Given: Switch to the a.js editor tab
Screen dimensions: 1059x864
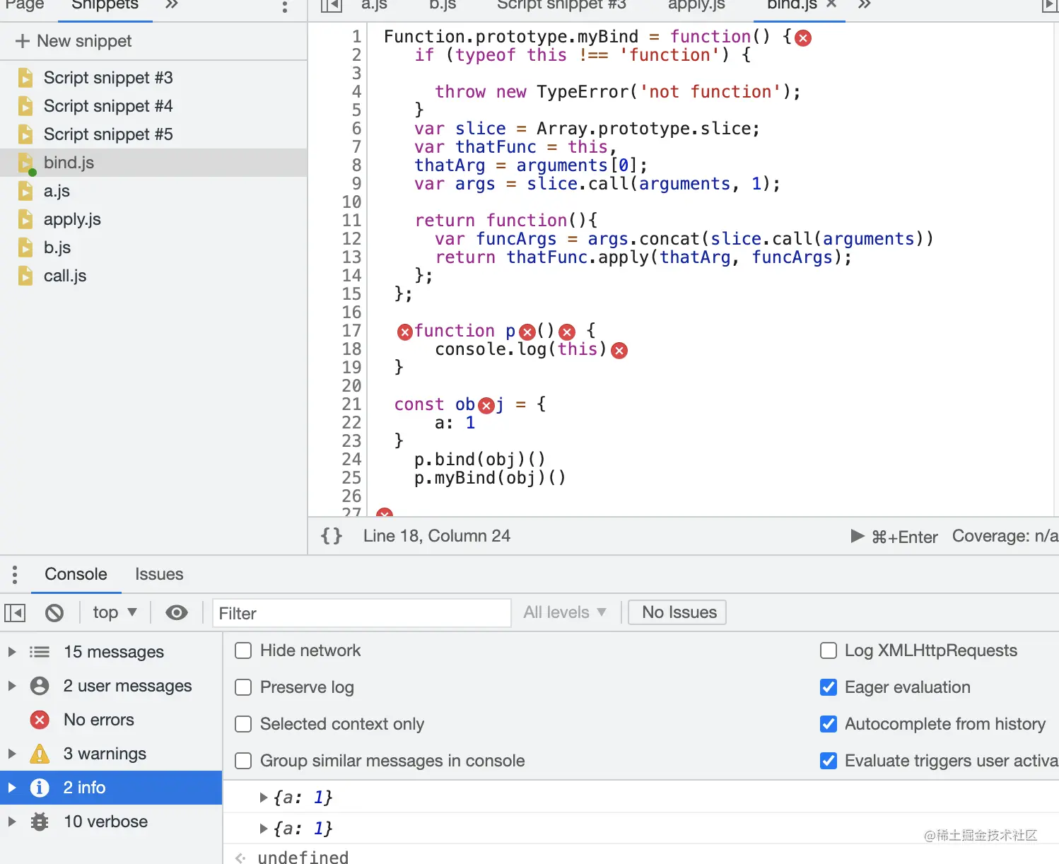Looking at the screenshot, I should (374, 6).
